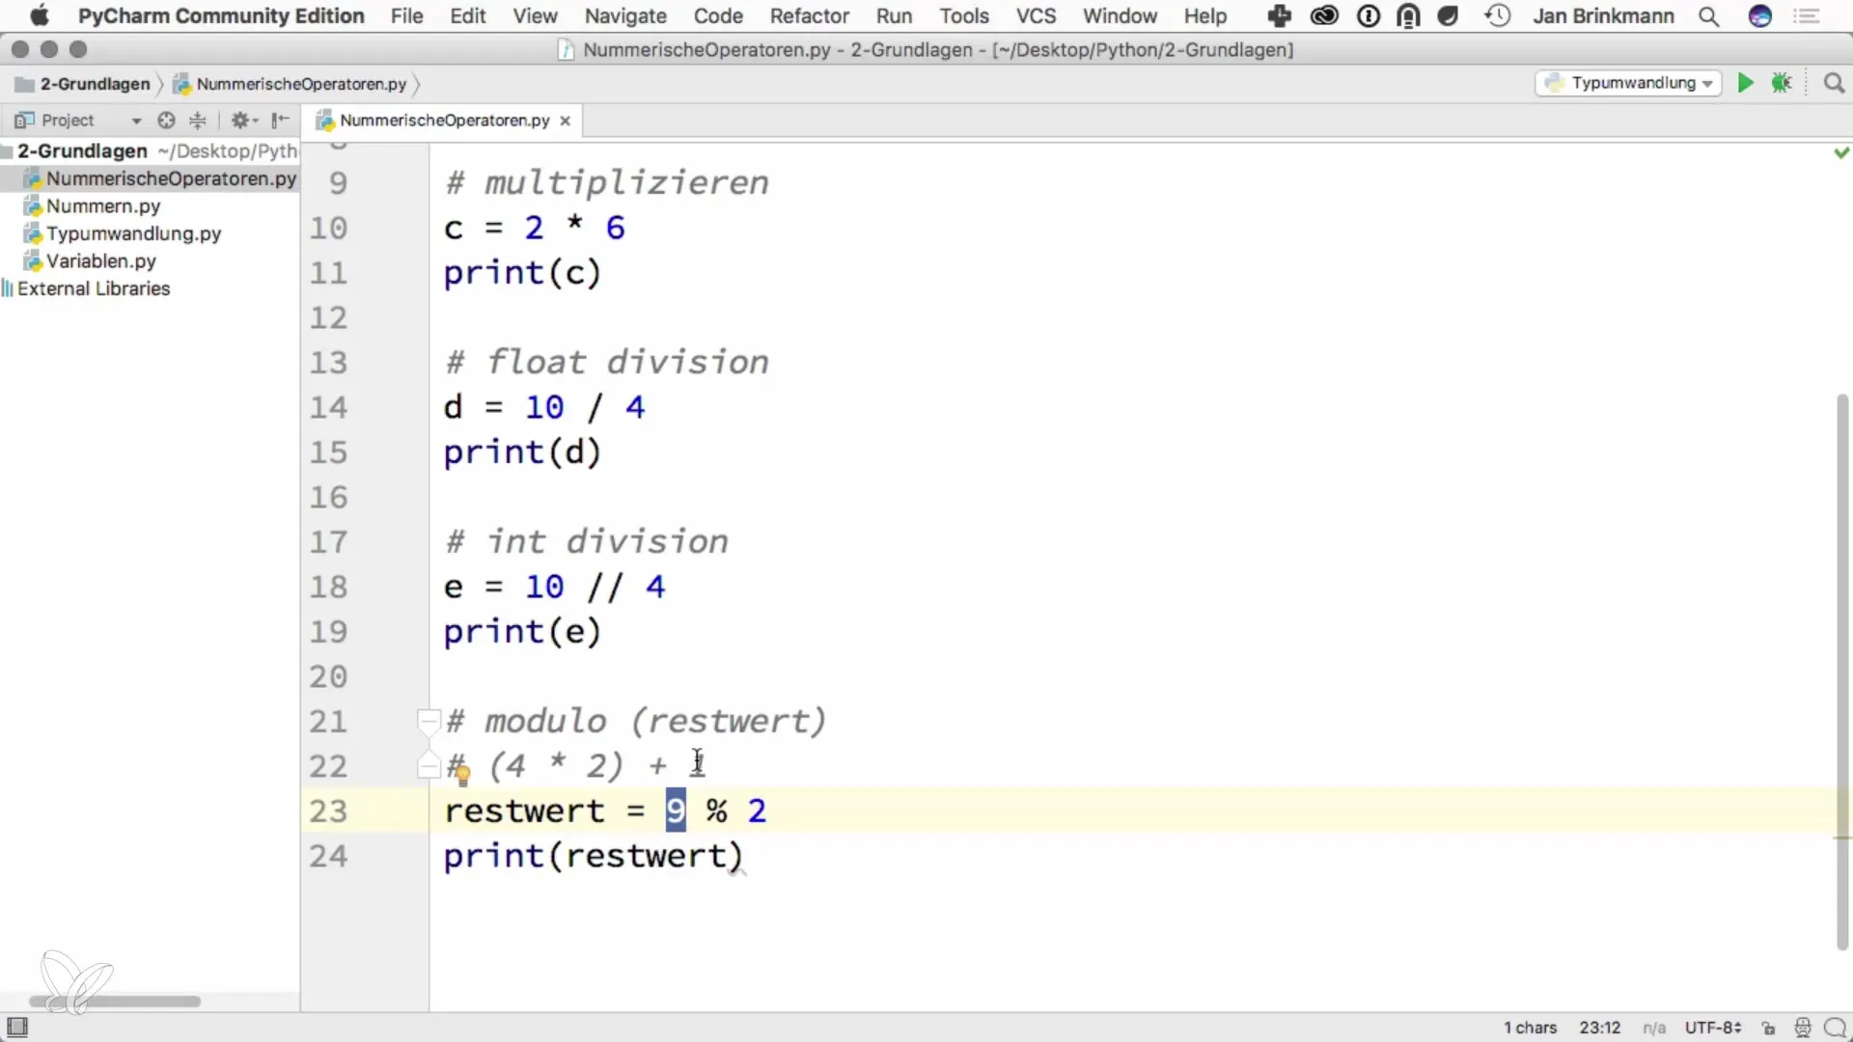This screenshot has height=1042, width=1853.
Task: Select Variablen.py in the project tree
Action: 100,261
